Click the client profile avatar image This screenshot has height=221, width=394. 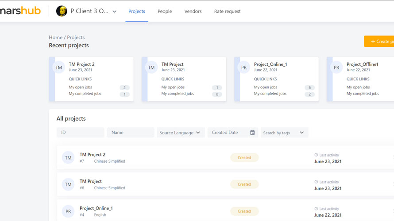click(62, 11)
